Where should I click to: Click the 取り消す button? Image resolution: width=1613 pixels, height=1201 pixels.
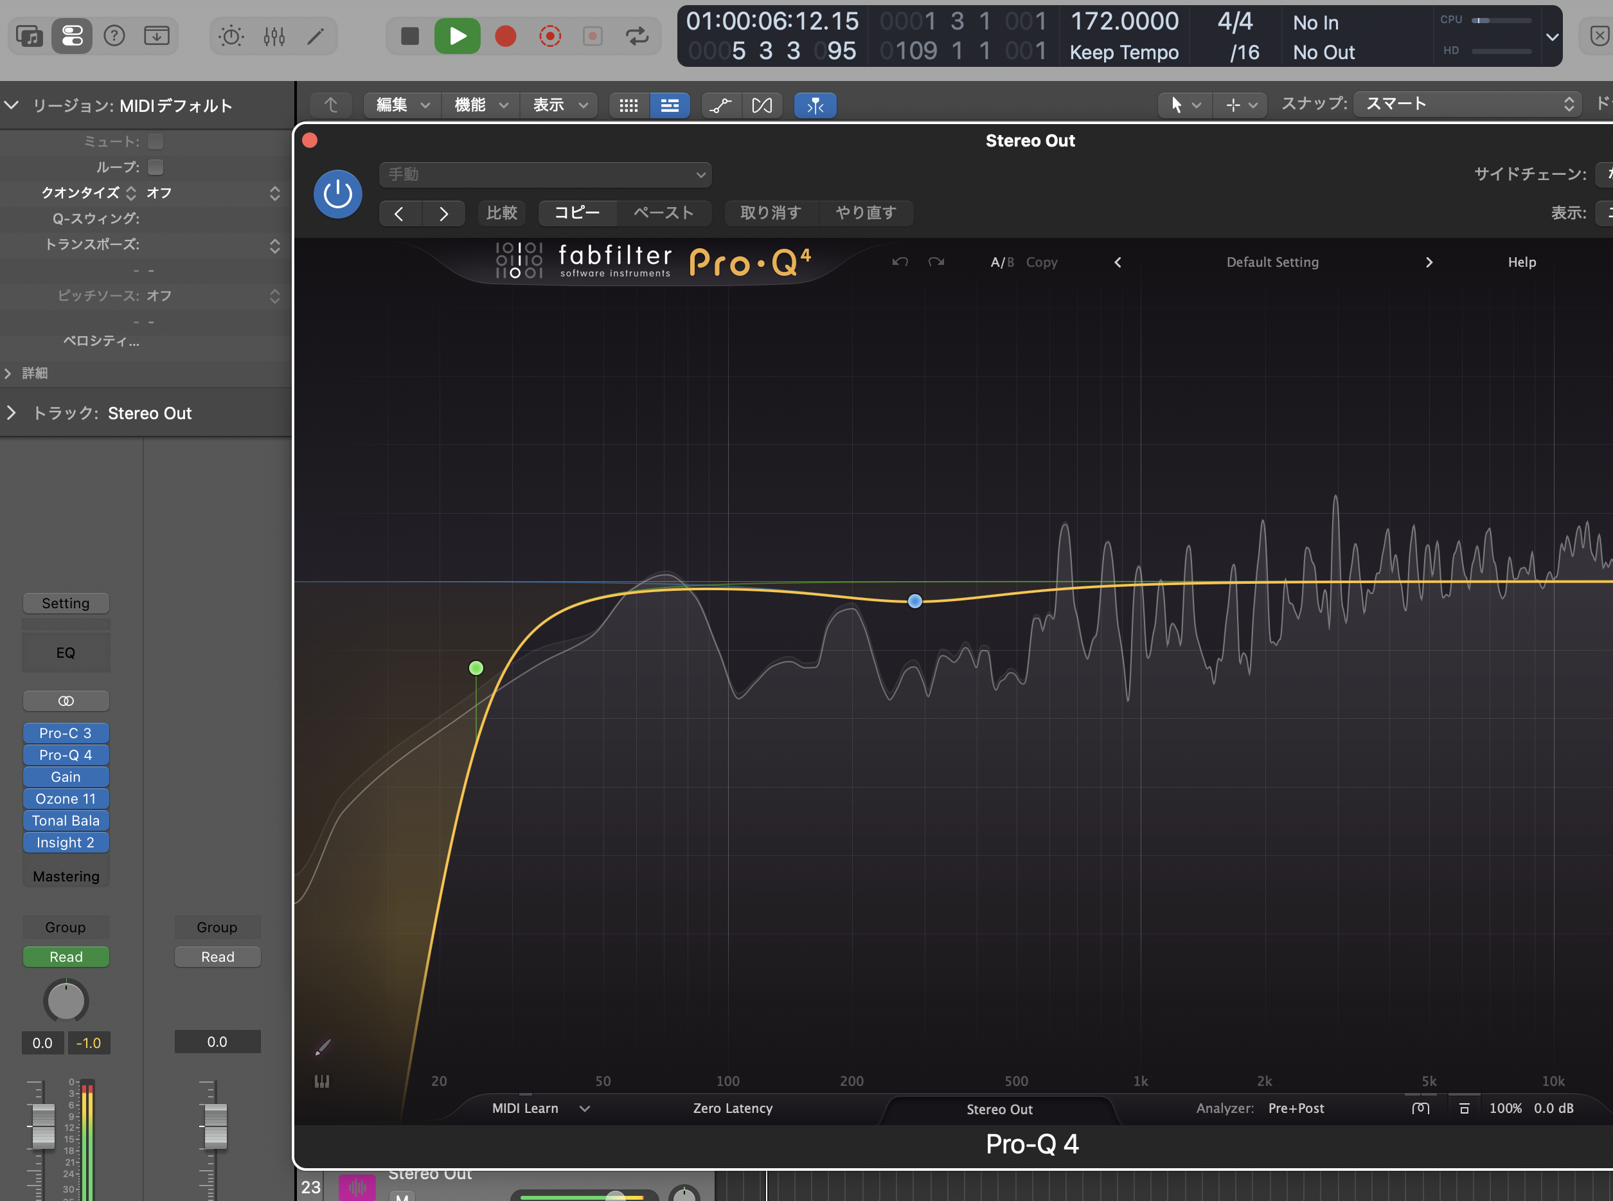pos(771,213)
